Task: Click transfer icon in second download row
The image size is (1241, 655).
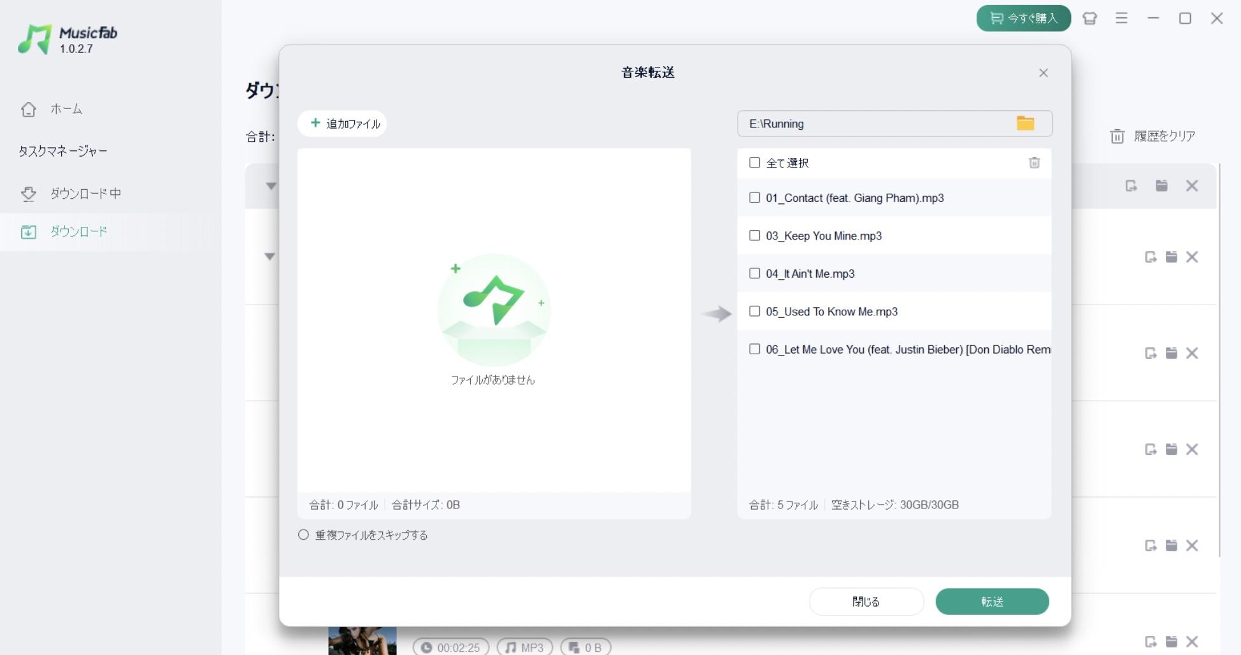Action: (1151, 257)
